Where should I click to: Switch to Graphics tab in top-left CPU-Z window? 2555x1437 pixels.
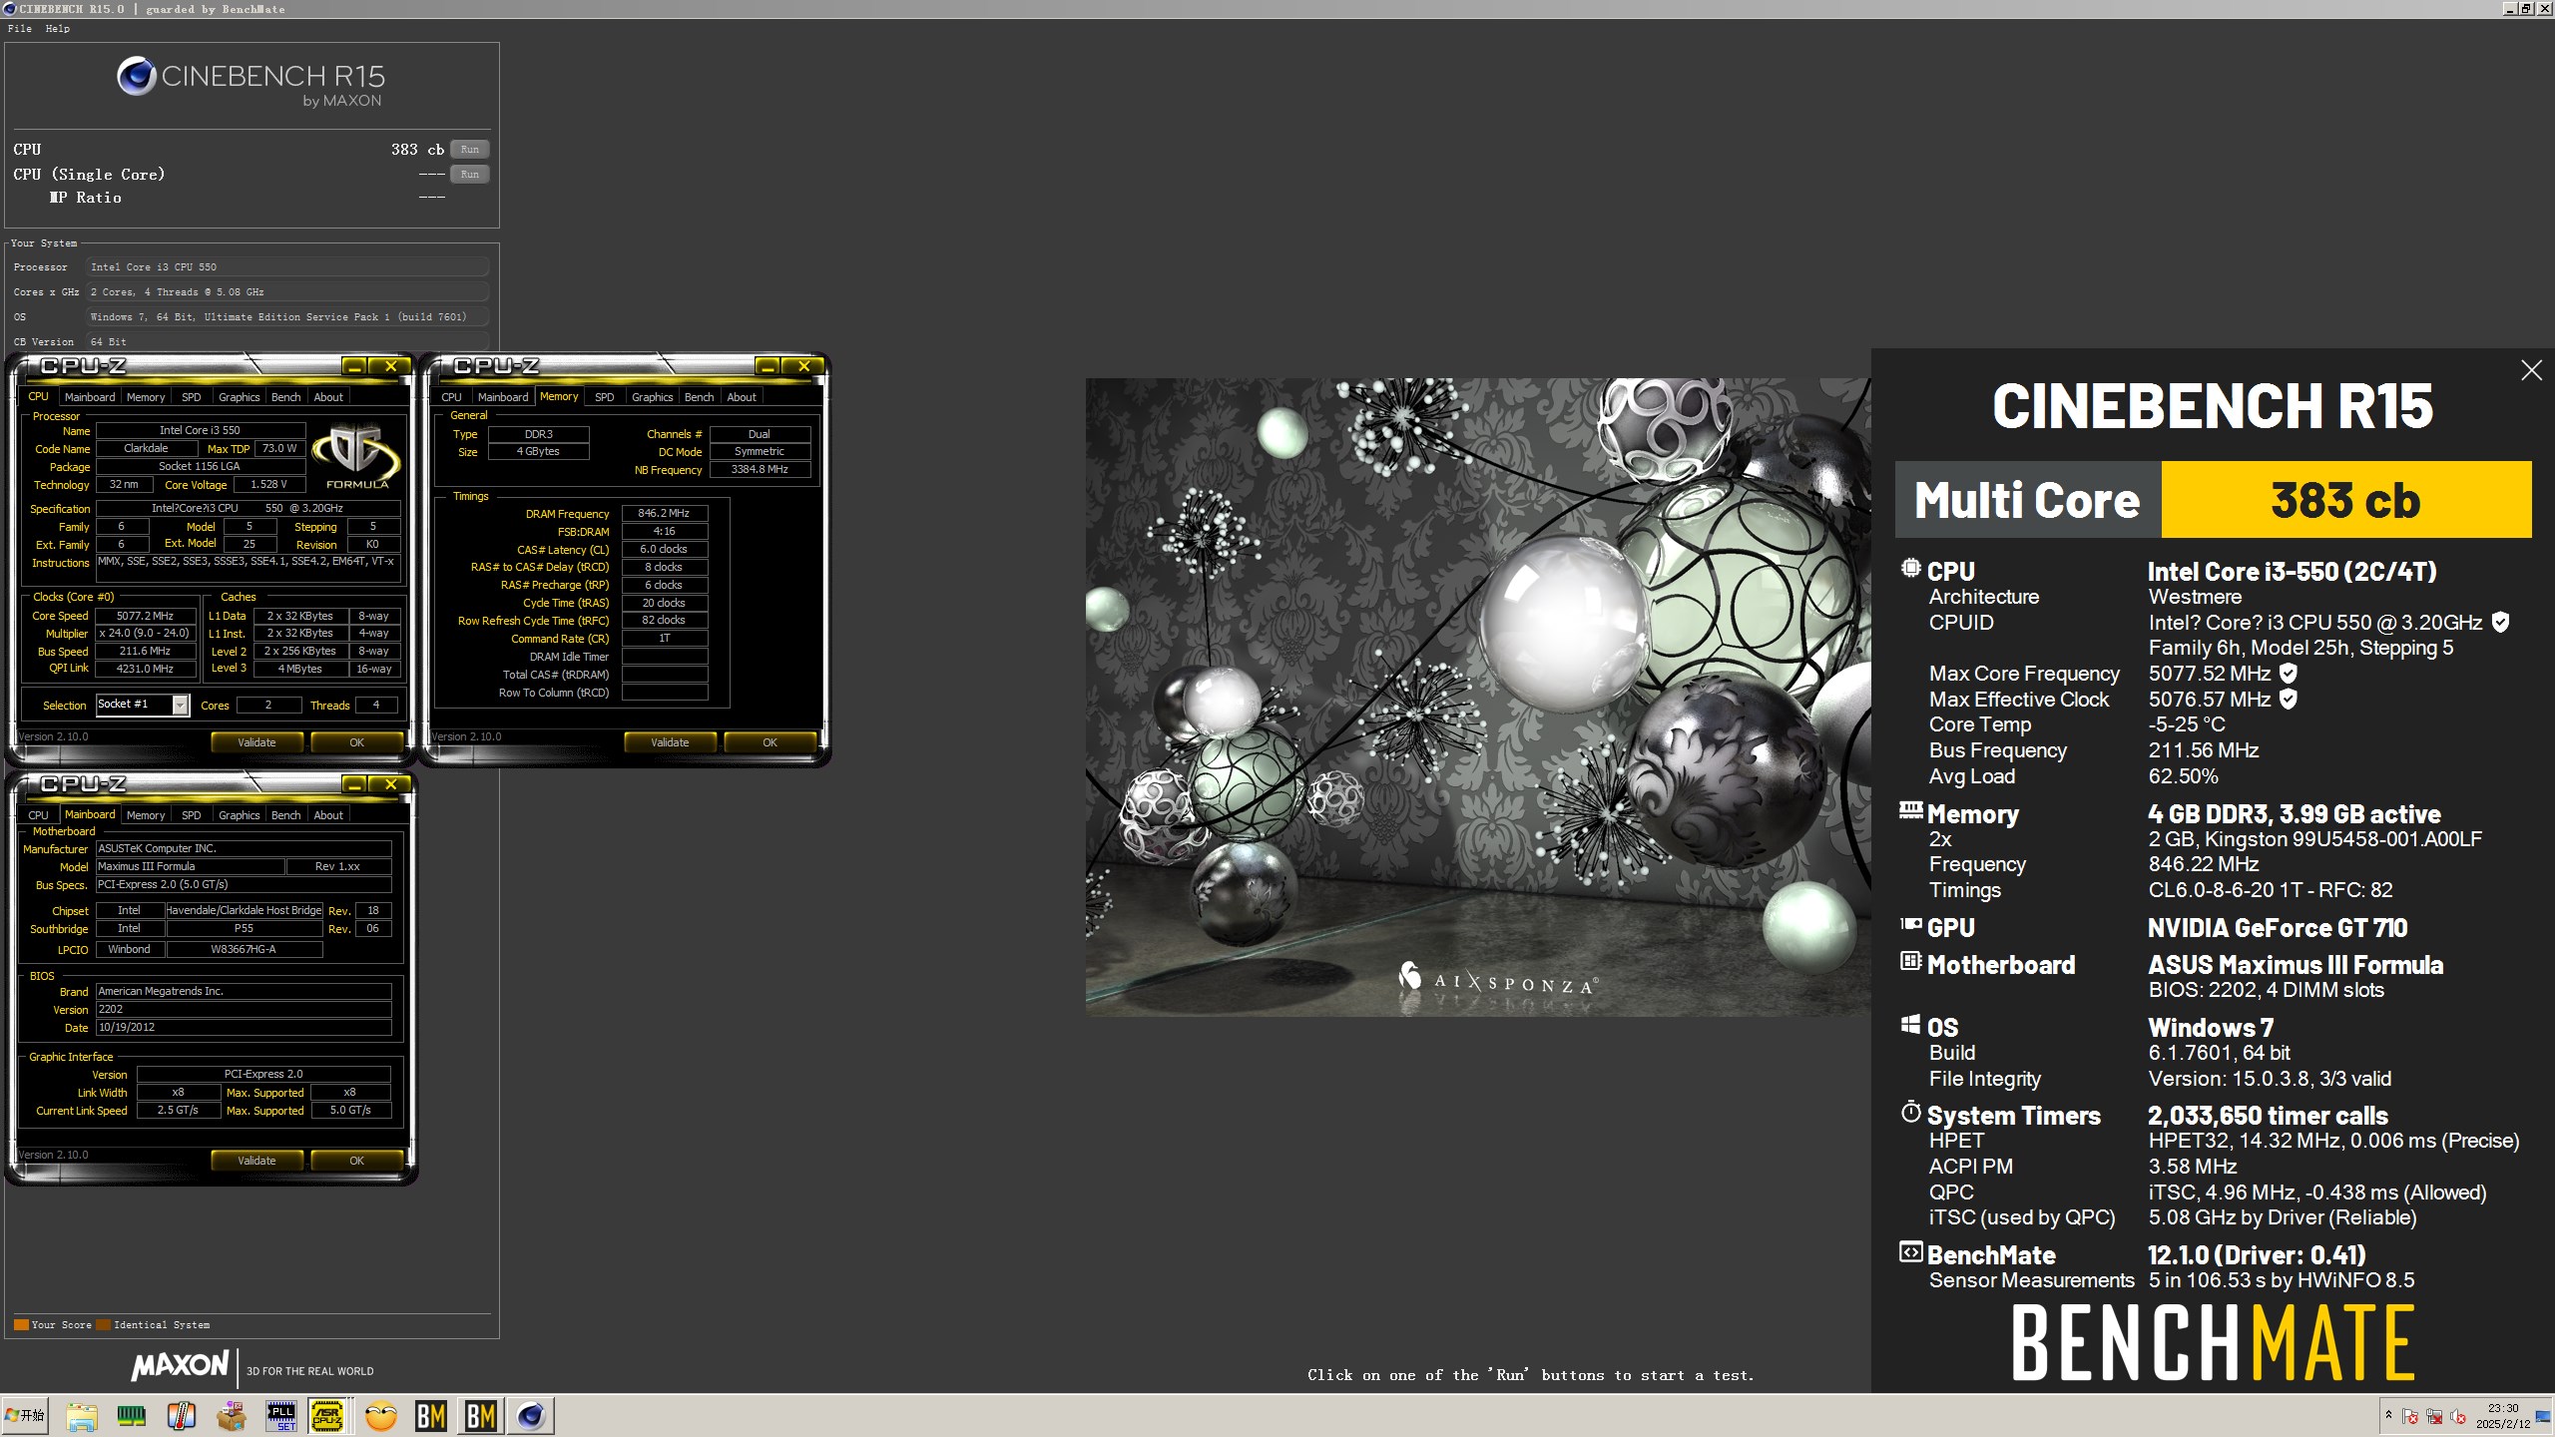[x=240, y=397]
